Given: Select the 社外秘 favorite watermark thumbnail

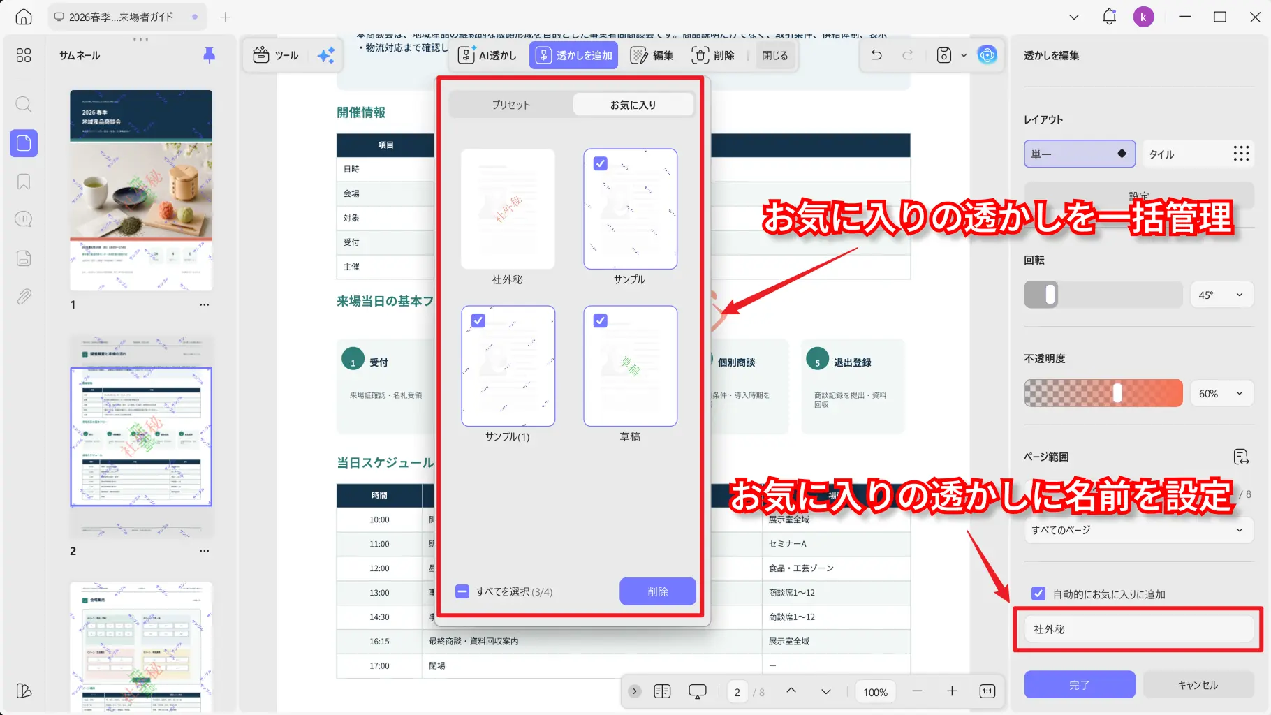Looking at the screenshot, I should (508, 209).
